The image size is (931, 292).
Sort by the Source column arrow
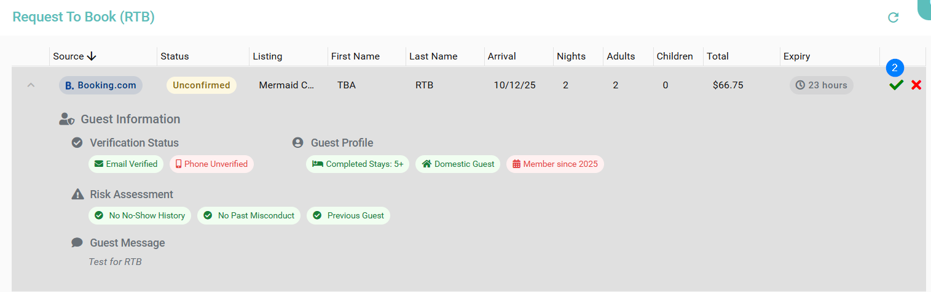tap(92, 56)
